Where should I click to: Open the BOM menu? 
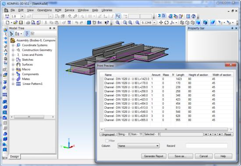[58, 10]
